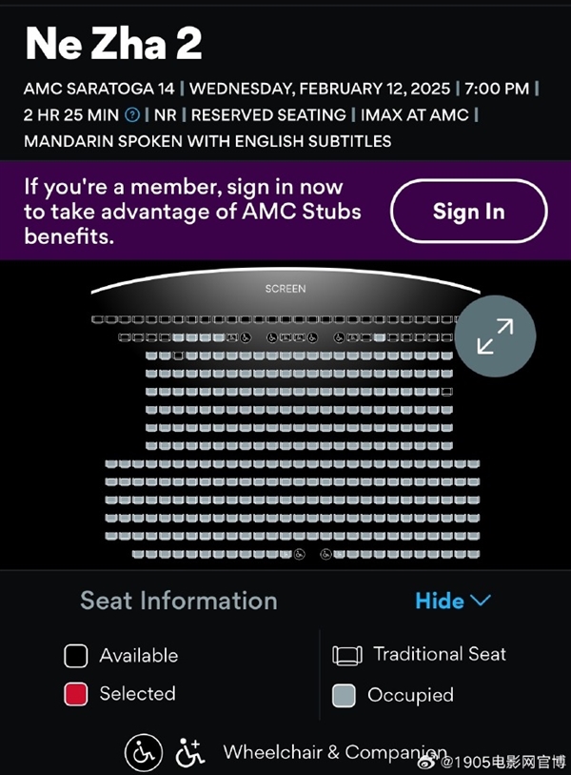Click the gray Occupied legend swatch
This screenshot has height=775, width=571.
345,695
